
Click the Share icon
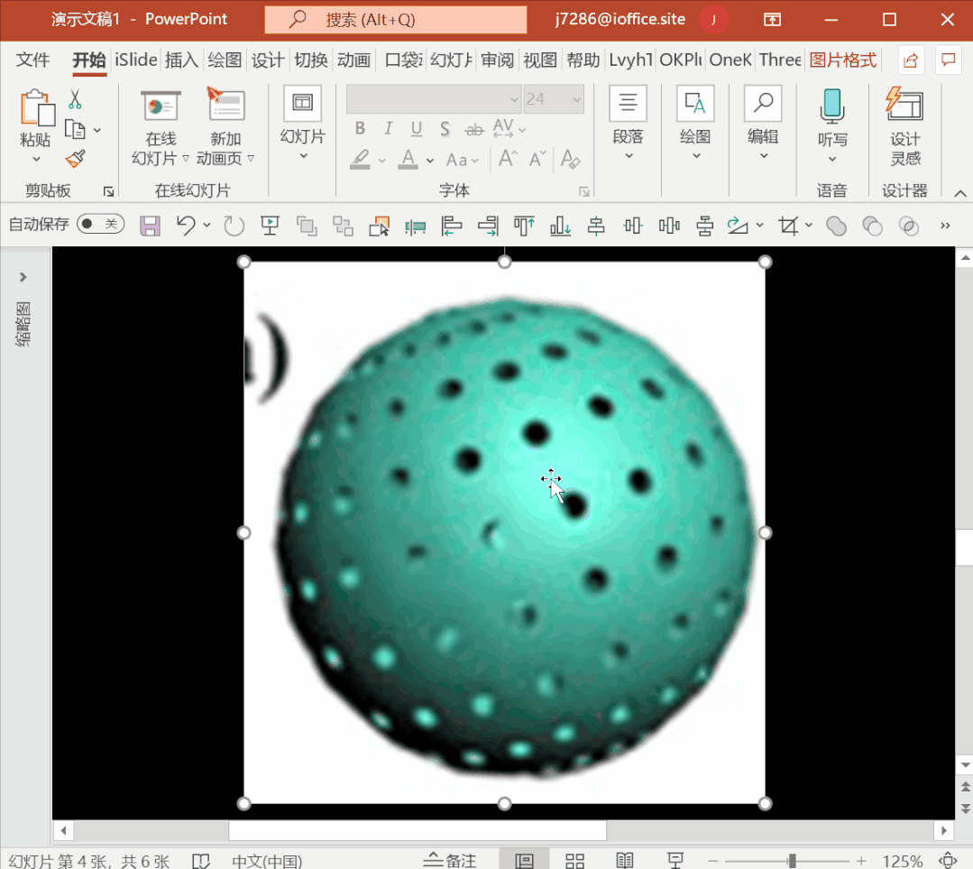pos(910,60)
